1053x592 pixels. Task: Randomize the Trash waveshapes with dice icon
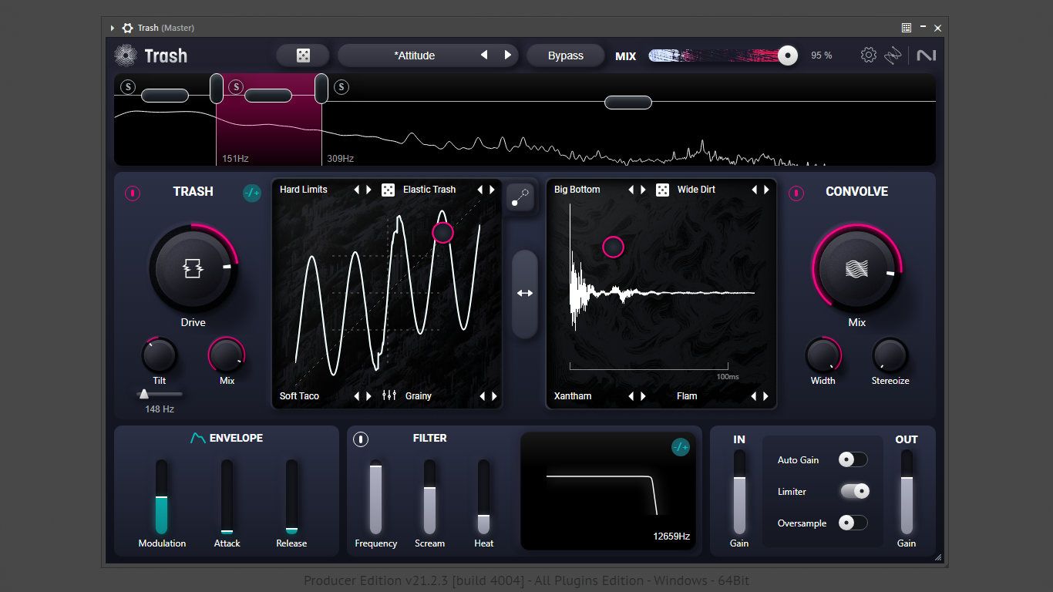[389, 190]
